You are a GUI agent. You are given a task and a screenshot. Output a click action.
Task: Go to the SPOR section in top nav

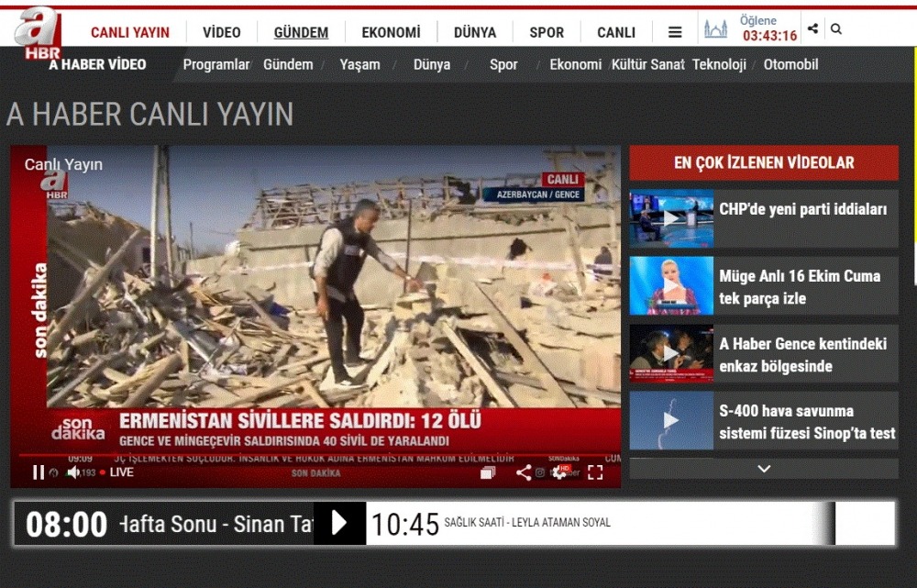(547, 32)
